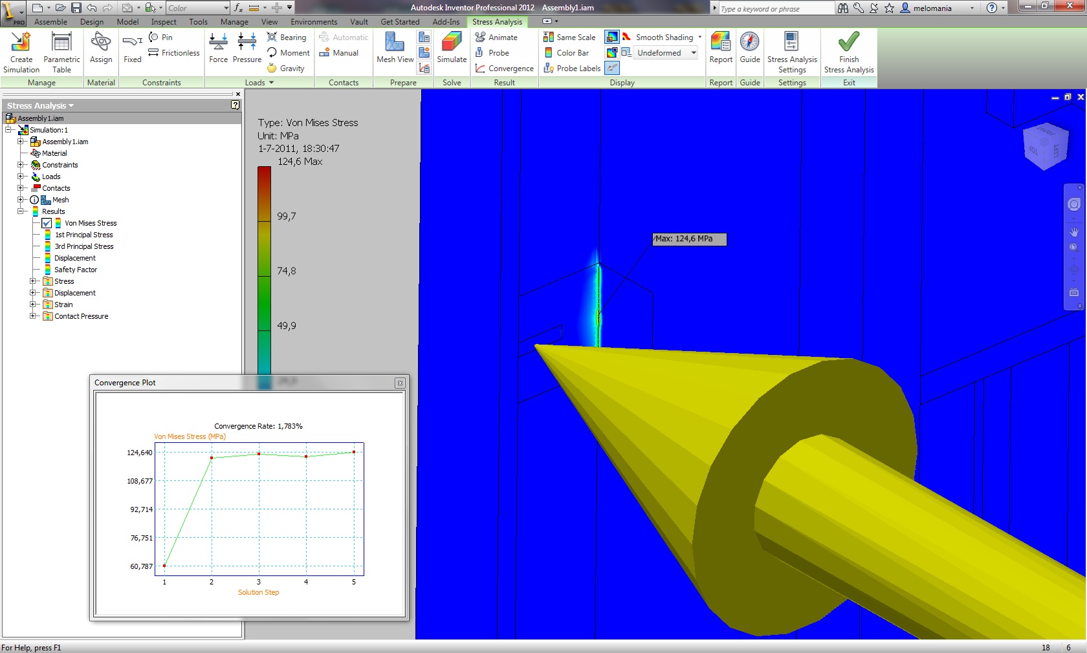Run the Simulate command
This screenshot has width=1087, height=653.
coord(452,52)
